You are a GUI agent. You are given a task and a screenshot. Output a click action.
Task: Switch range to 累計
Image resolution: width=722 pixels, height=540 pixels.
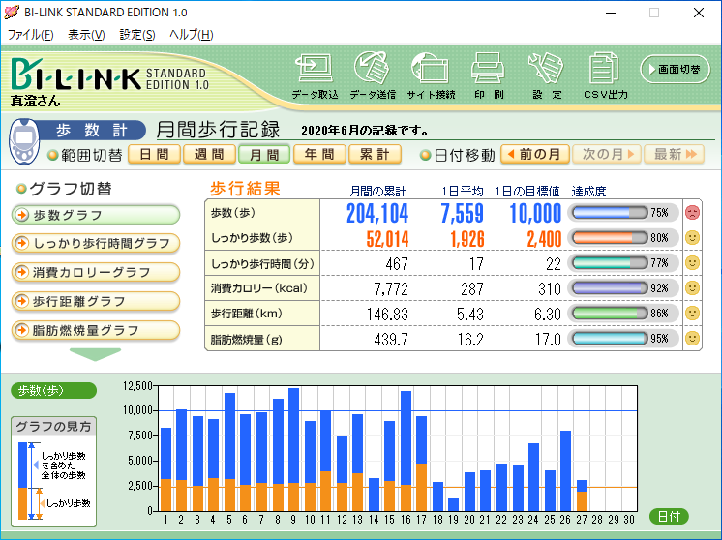point(375,154)
